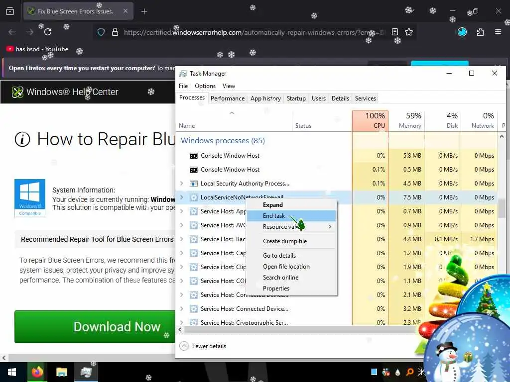Expand LocalServiceNoNetworkFirewall row
The width and height of the screenshot is (510, 382).
point(182,197)
